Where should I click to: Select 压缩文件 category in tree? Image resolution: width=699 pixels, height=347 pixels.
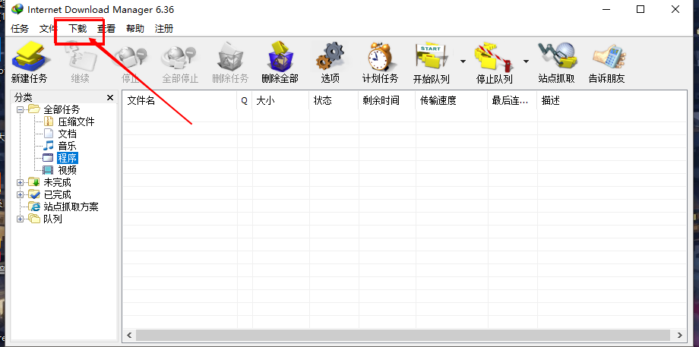[76, 121]
